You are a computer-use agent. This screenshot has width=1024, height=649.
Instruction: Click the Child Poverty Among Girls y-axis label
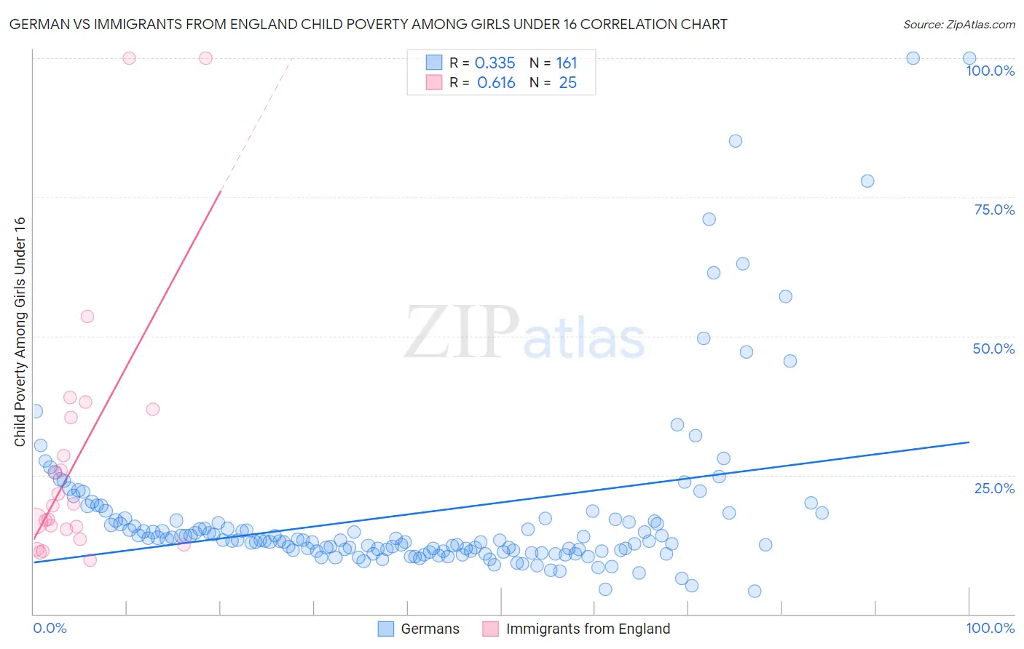(x=20, y=332)
